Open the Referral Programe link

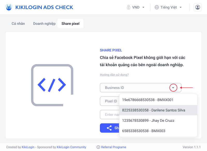pos(114,147)
